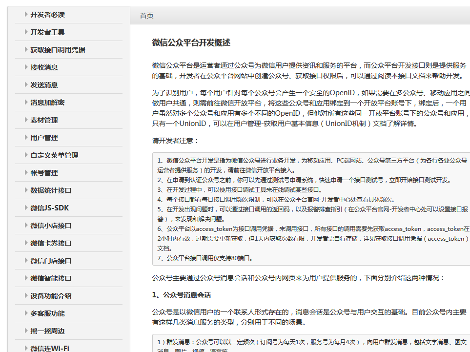Expand the 开发者工具 arrow
The image size is (470, 352).
(x=26, y=32)
